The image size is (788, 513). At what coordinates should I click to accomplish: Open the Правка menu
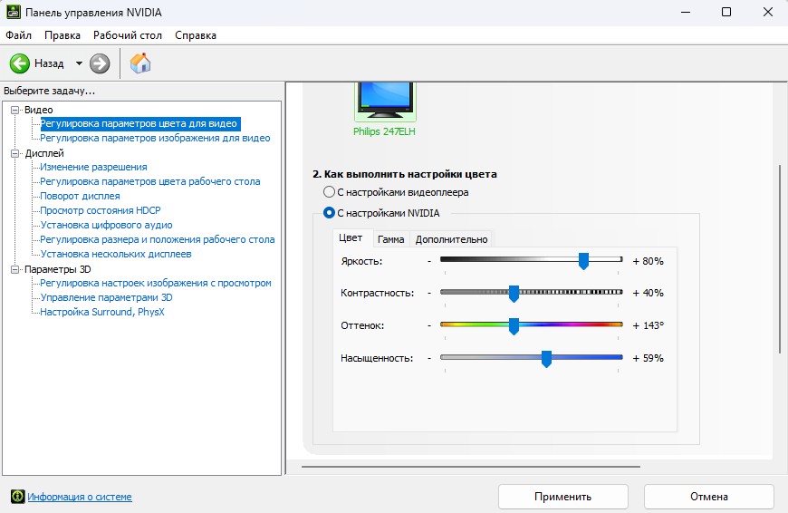62,35
